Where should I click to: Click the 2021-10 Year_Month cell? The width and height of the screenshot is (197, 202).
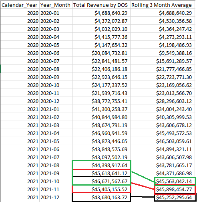coord(56,181)
